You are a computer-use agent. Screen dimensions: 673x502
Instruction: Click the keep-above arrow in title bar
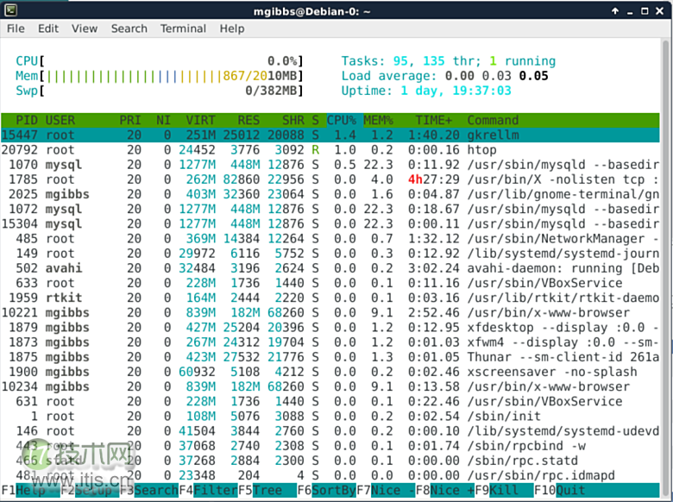615,11
